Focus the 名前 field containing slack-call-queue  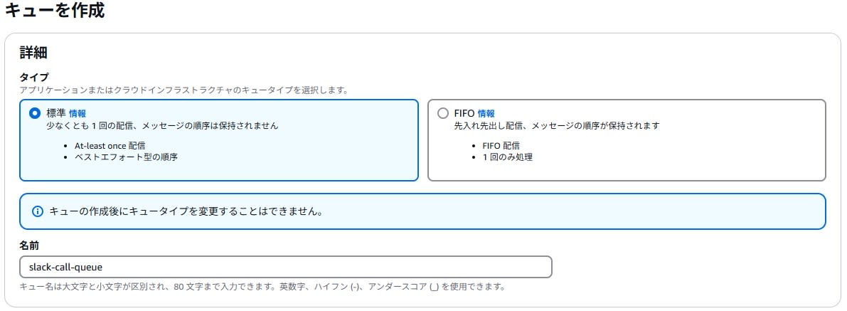(x=286, y=267)
